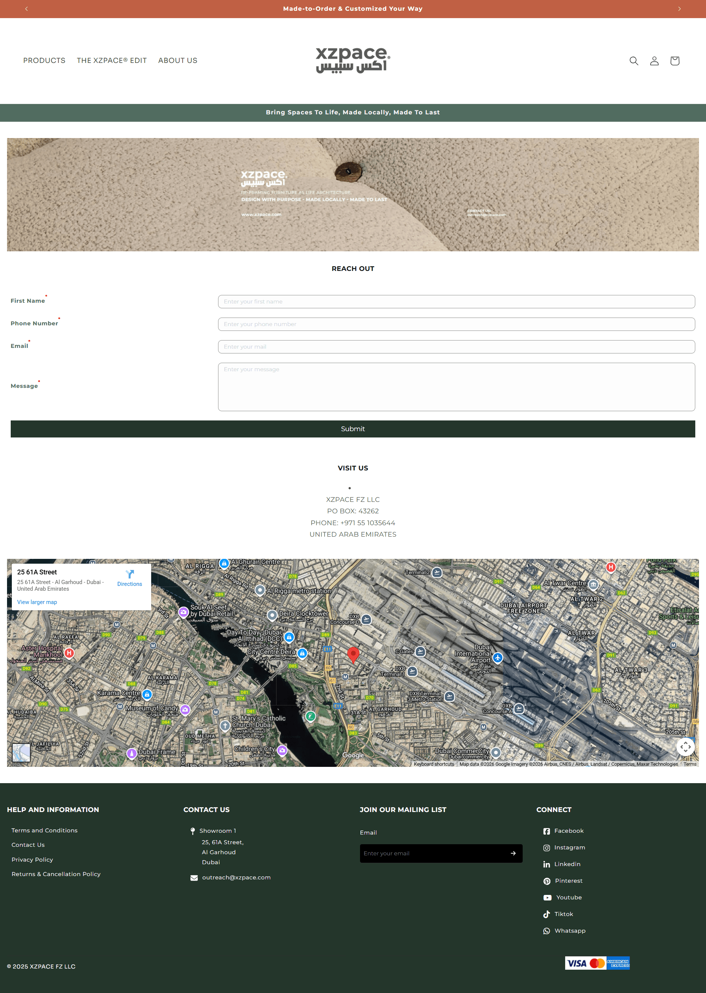
Task: Open the shopping cart icon
Action: click(x=675, y=61)
